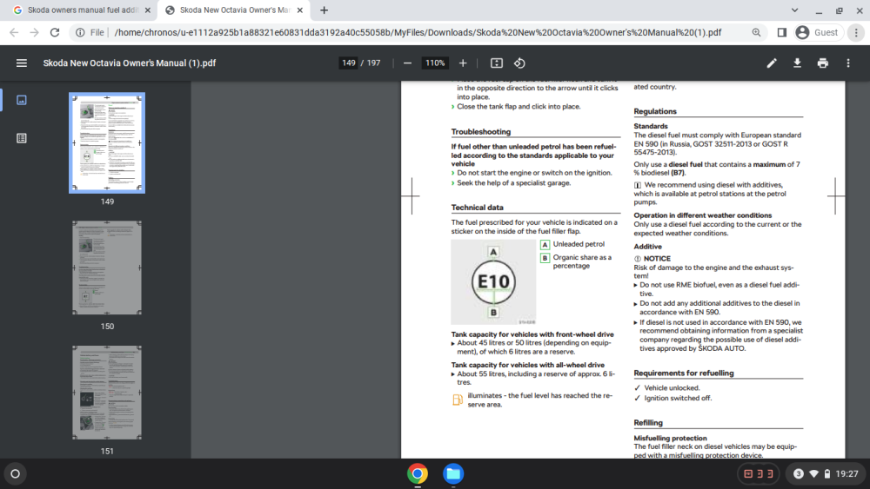Close the Skoda New Octavia Owner's tab
Image resolution: width=870 pixels, height=489 pixels.
[299, 10]
